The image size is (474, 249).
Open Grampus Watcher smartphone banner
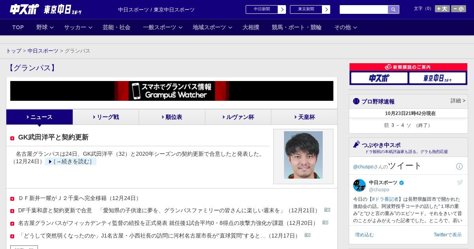click(x=172, y=91)
